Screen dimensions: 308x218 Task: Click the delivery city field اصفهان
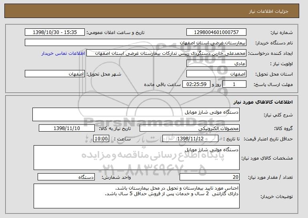click(x=55, y=74)
